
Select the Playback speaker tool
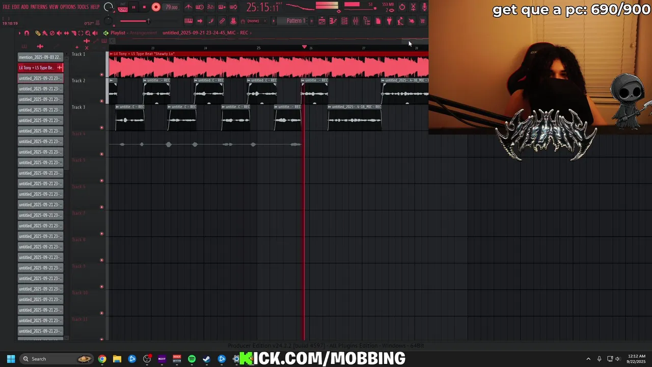click(95, 33)
